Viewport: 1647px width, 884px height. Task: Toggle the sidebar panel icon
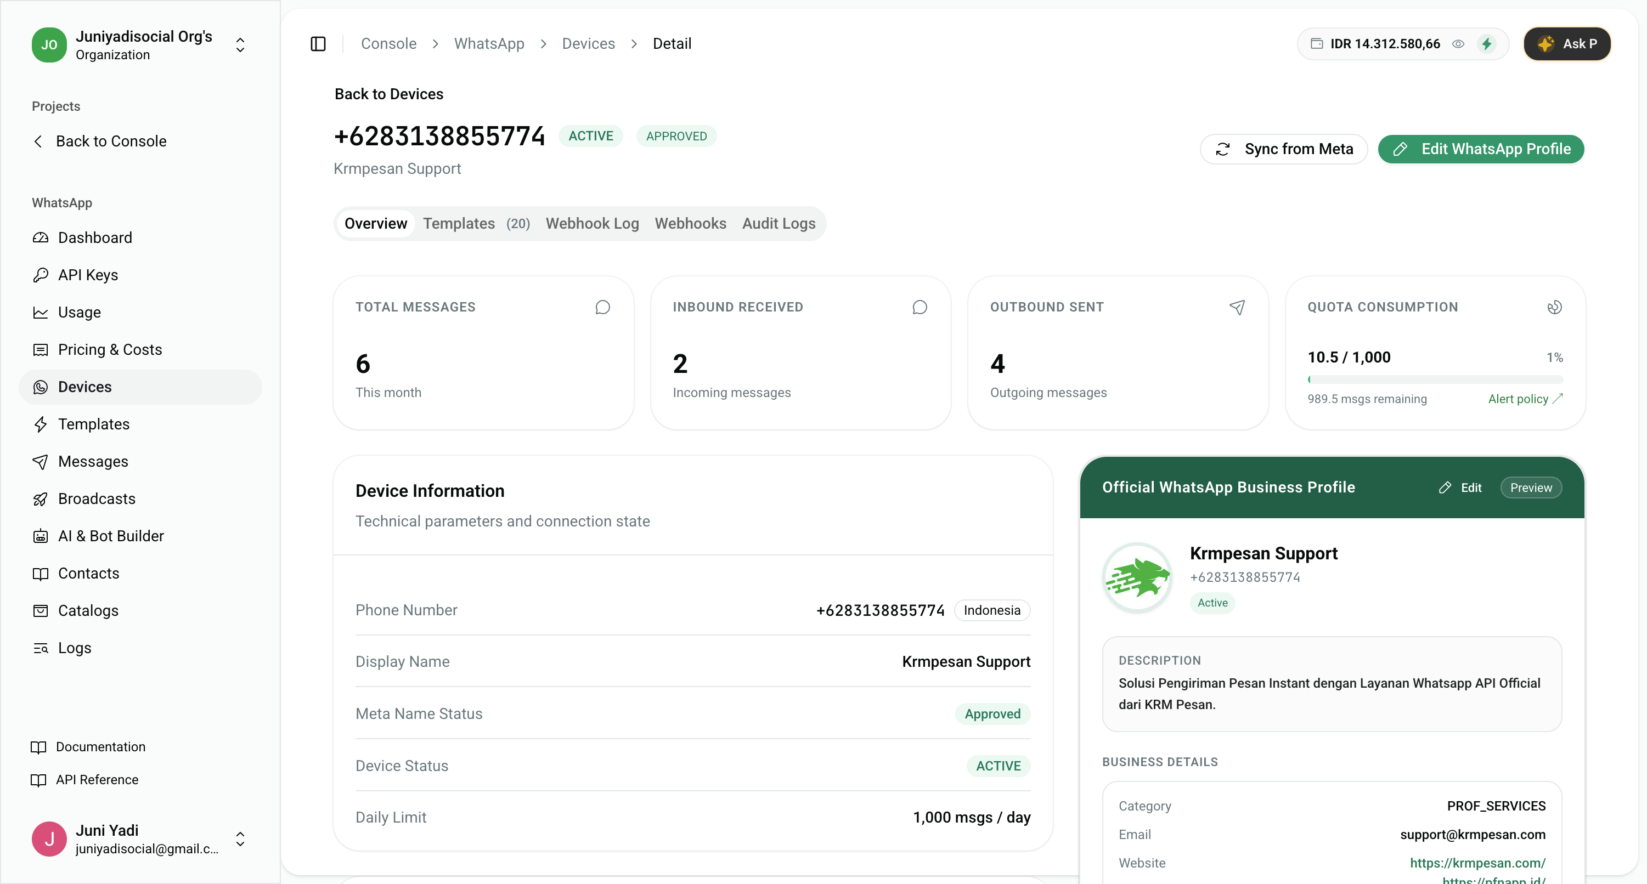coord(318,43)
